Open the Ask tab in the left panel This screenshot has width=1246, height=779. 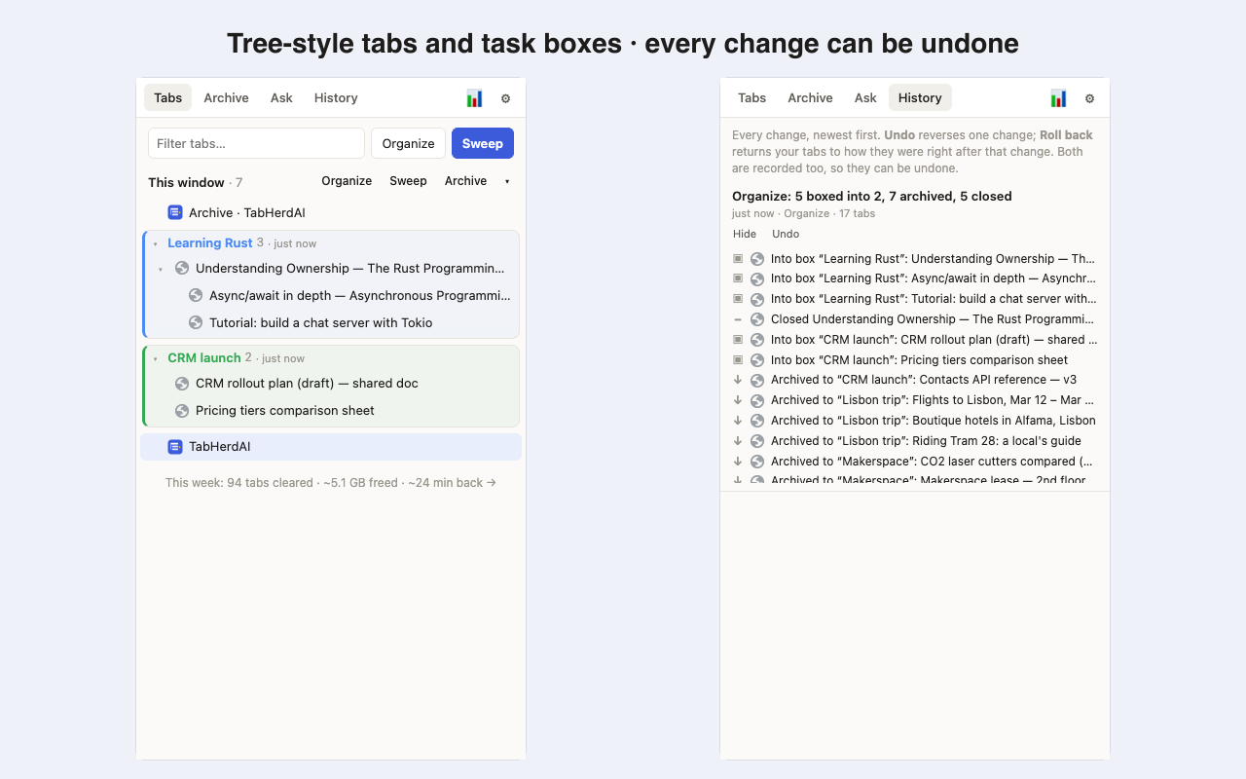coord(281,97)
